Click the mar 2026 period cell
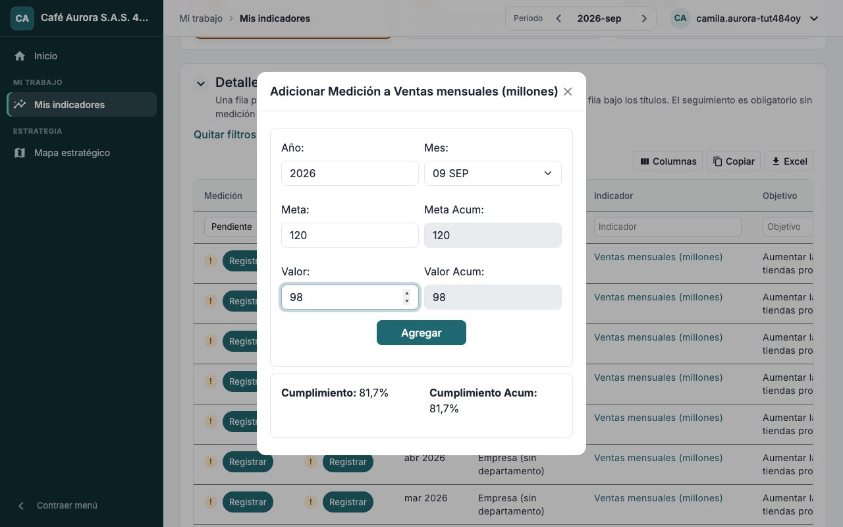Screen dimensions: 843x527 [425, 498]
